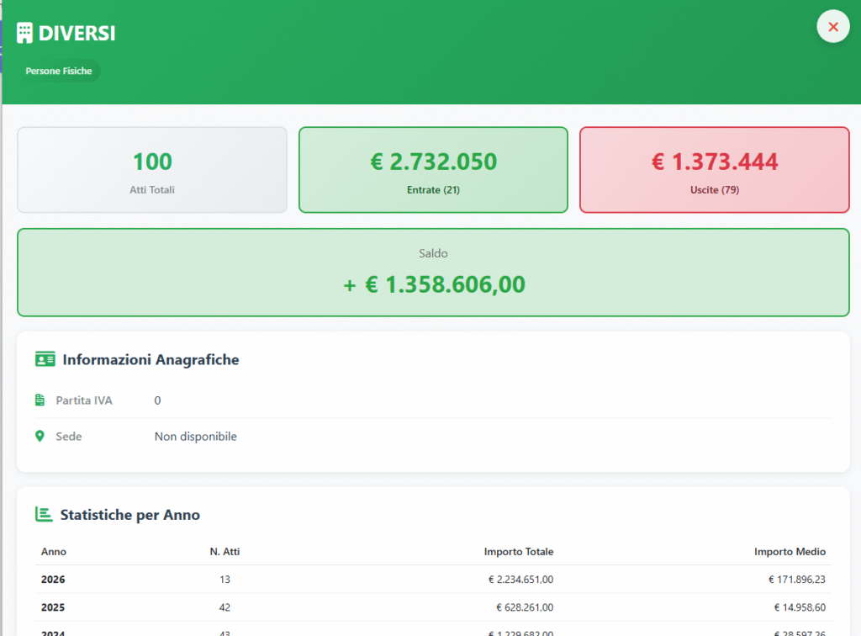This screenshot has width=861, height=636.
Task: Click the Non disponibile Sede value
Action: click(195, 437)
